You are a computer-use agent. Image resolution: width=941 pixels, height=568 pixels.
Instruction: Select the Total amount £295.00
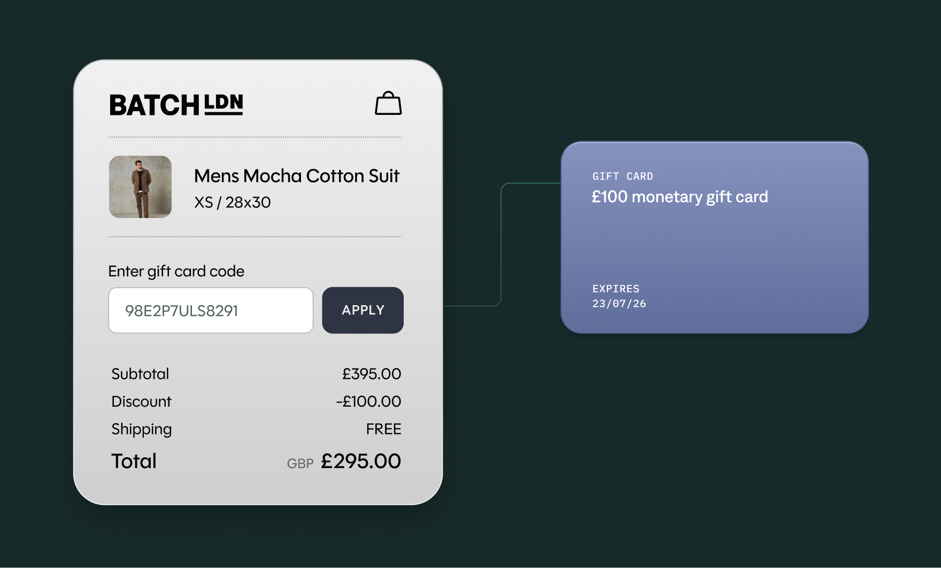tap(360, 460)
